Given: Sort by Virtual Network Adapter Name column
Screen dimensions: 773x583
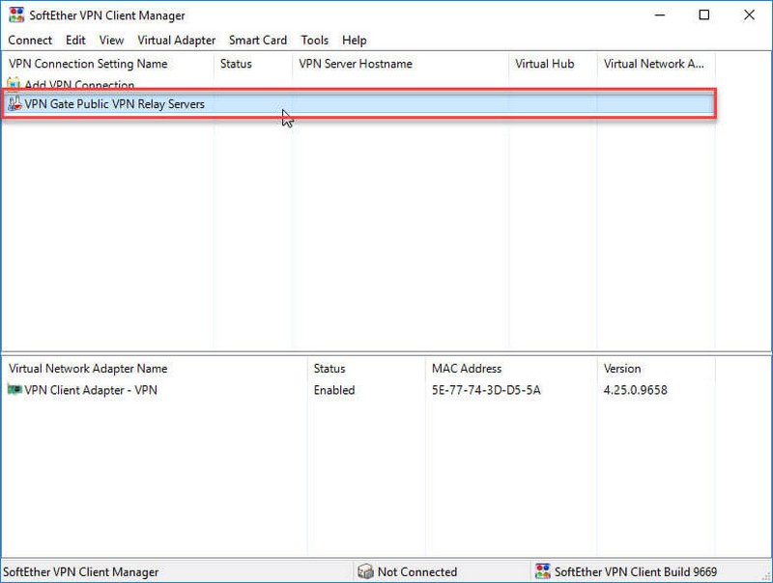Looking at the screenshot, I should pyautogui.click(x=155, y=369).
